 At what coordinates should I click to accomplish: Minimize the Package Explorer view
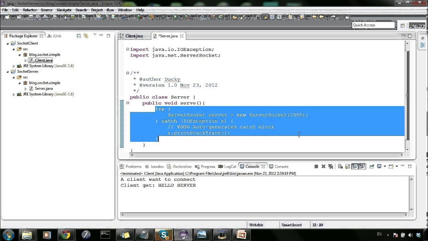pos(102,35)
